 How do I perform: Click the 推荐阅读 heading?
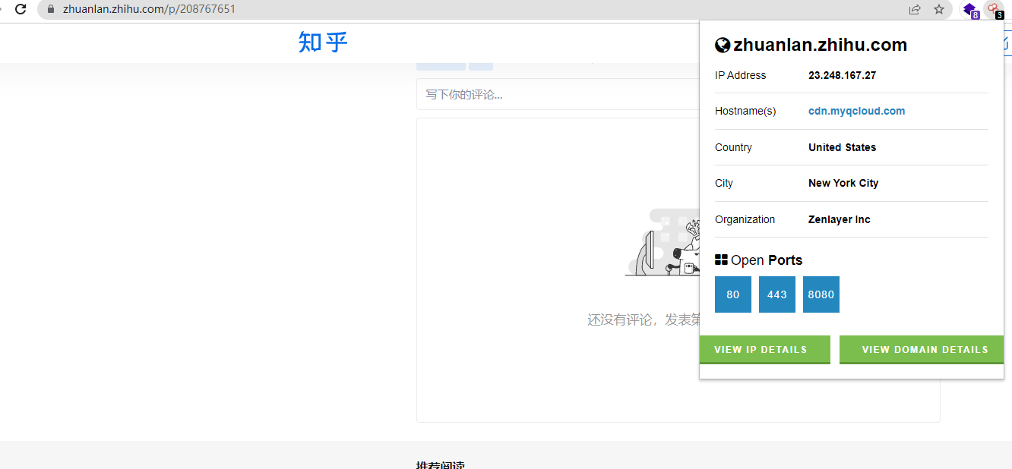pos(441,464)
